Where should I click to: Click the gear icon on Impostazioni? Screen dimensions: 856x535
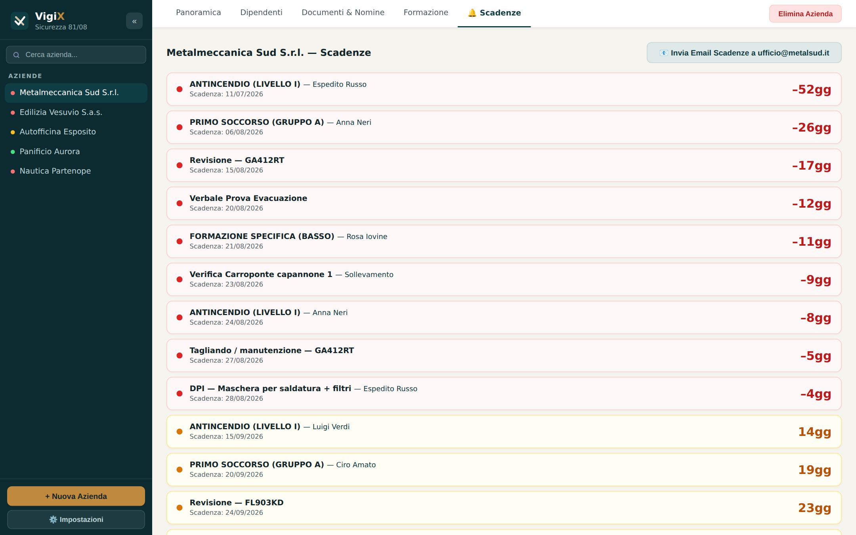(53, 520)
